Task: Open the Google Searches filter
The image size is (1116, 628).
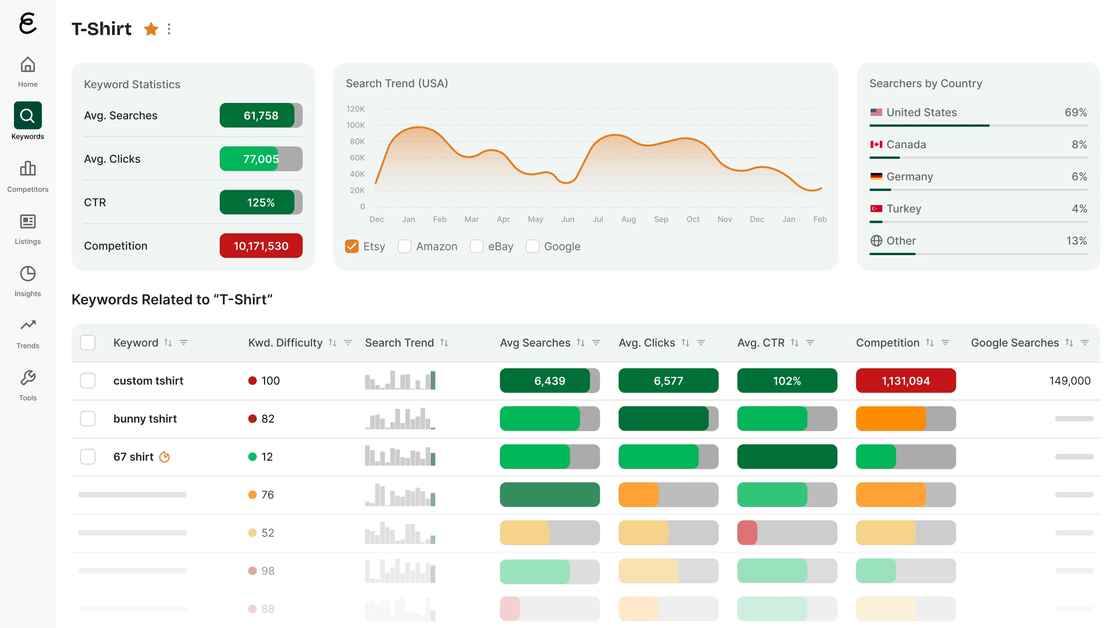Action: (x=1085, y=343)
